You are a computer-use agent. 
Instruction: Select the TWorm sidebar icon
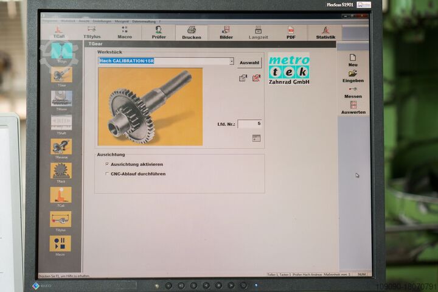61,99
